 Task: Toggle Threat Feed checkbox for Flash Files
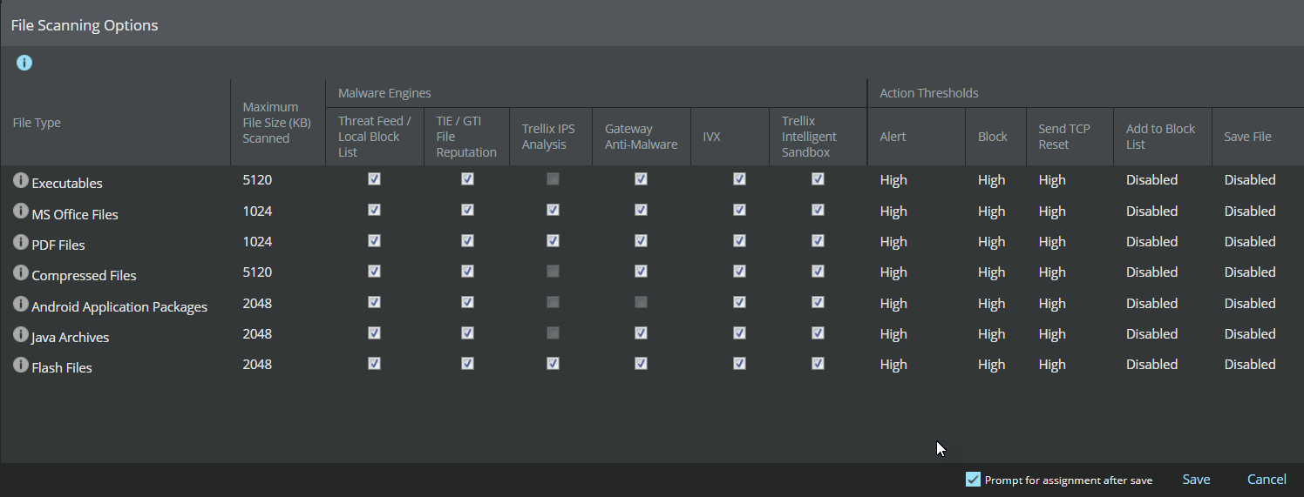tap(374, 363)
